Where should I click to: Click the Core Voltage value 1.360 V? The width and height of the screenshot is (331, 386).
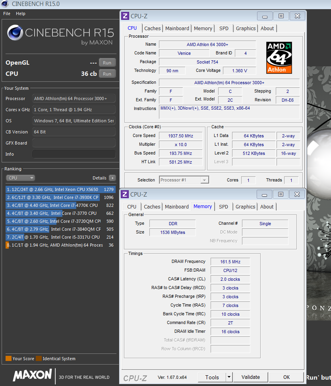239,71
